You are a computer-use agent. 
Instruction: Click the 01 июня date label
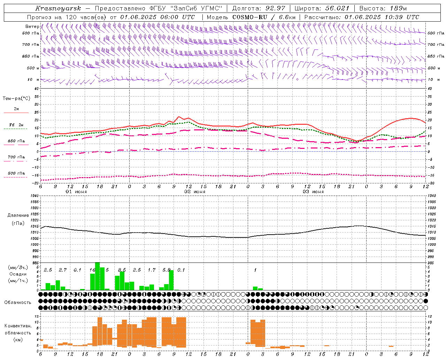pos(76,192)
